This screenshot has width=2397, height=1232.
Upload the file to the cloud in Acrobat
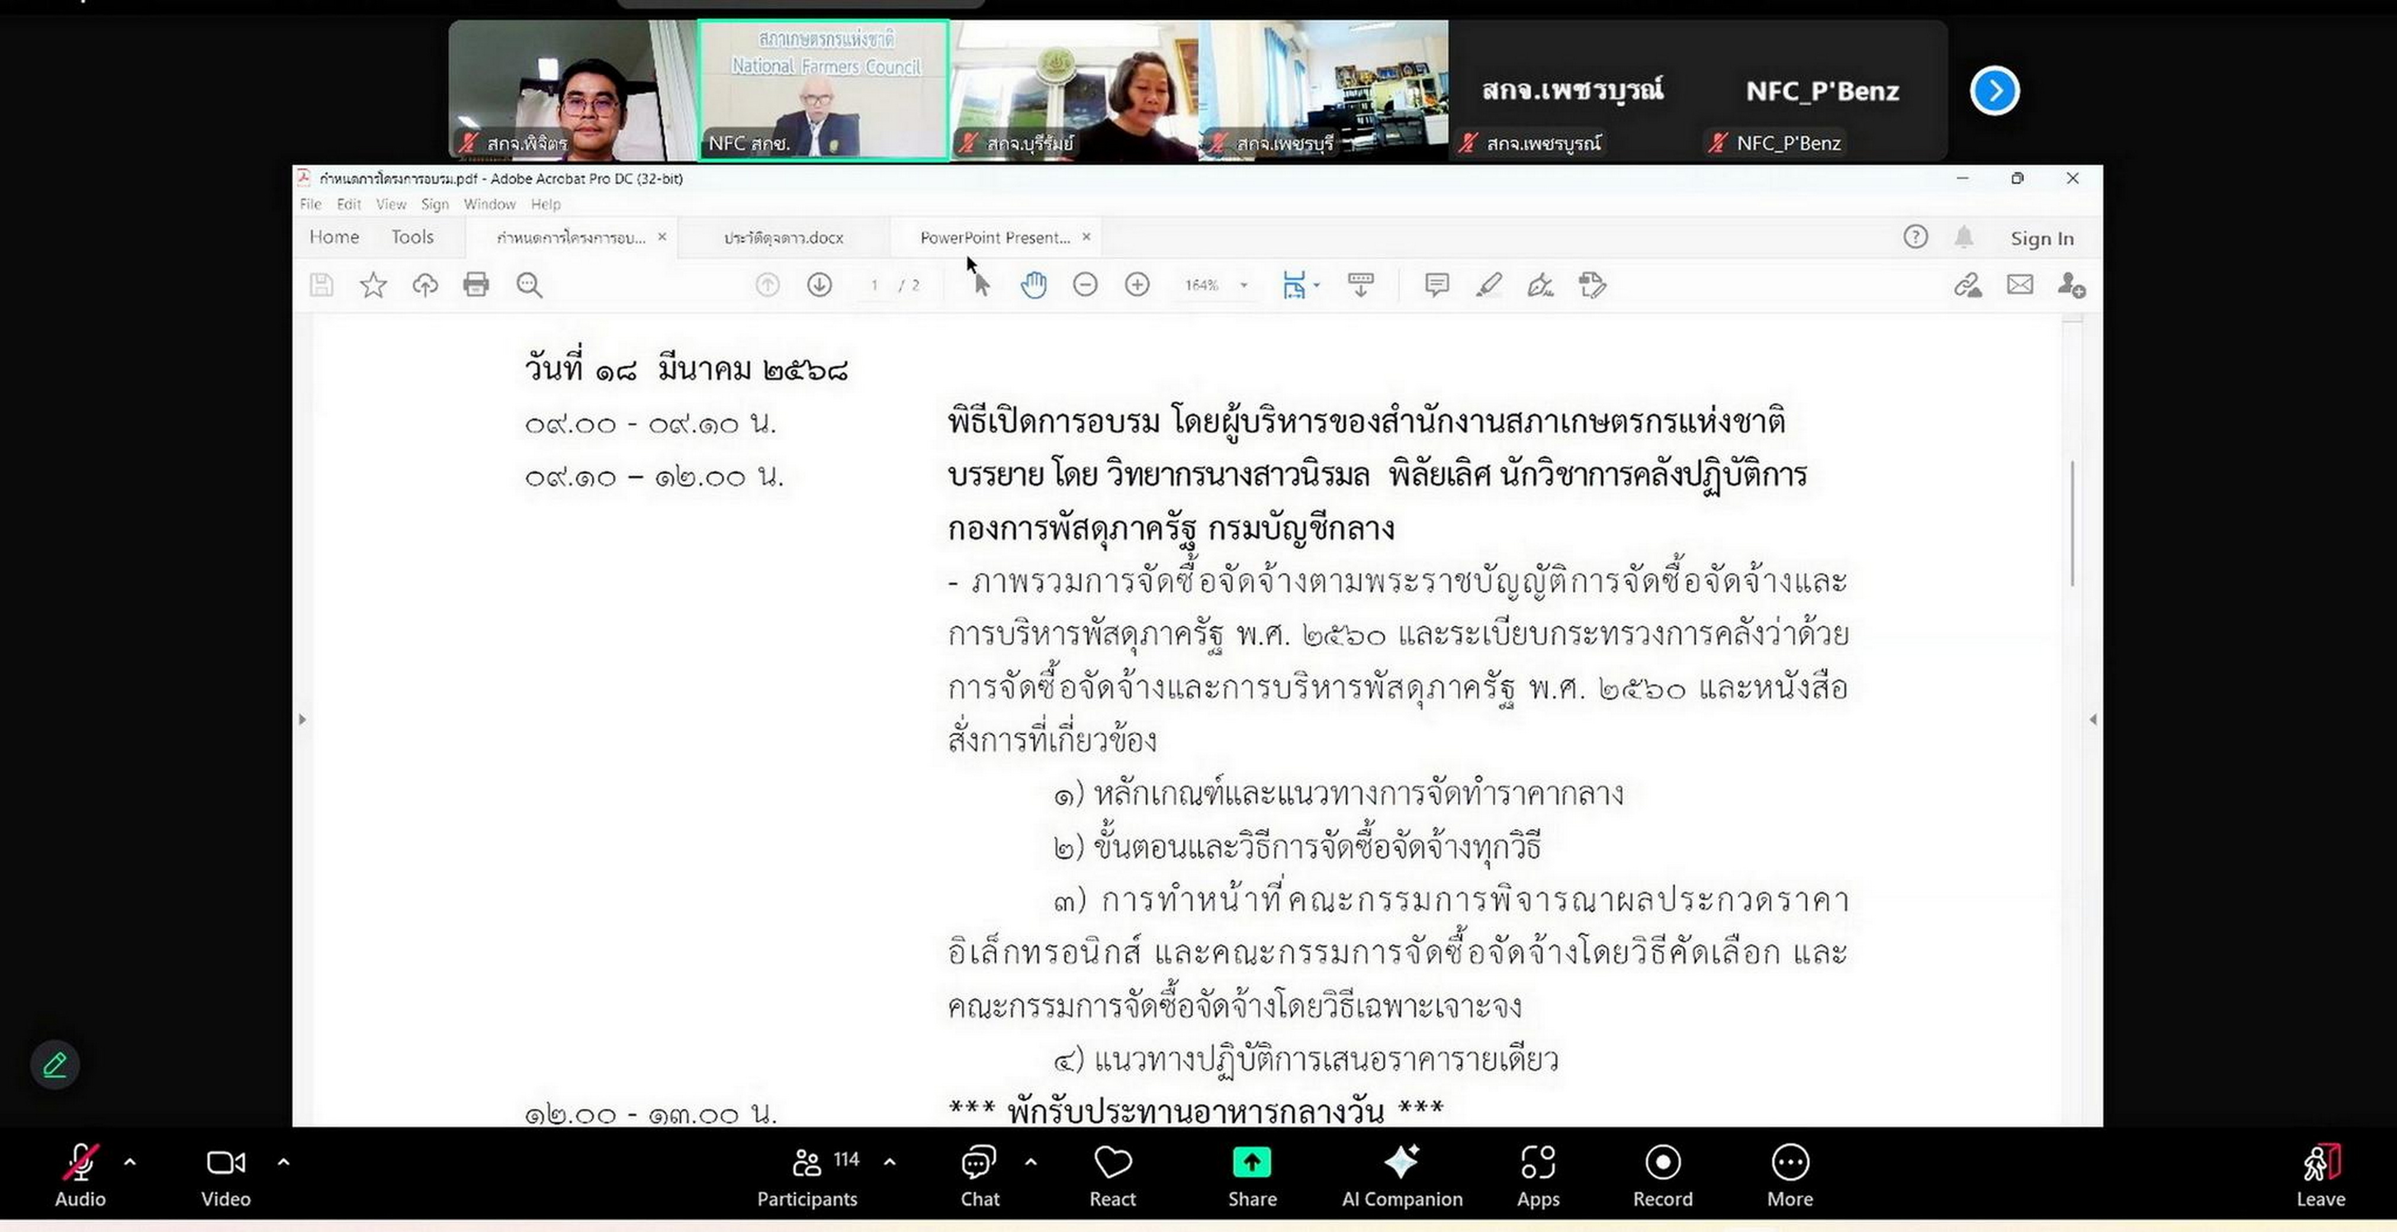tap(425, 285)
